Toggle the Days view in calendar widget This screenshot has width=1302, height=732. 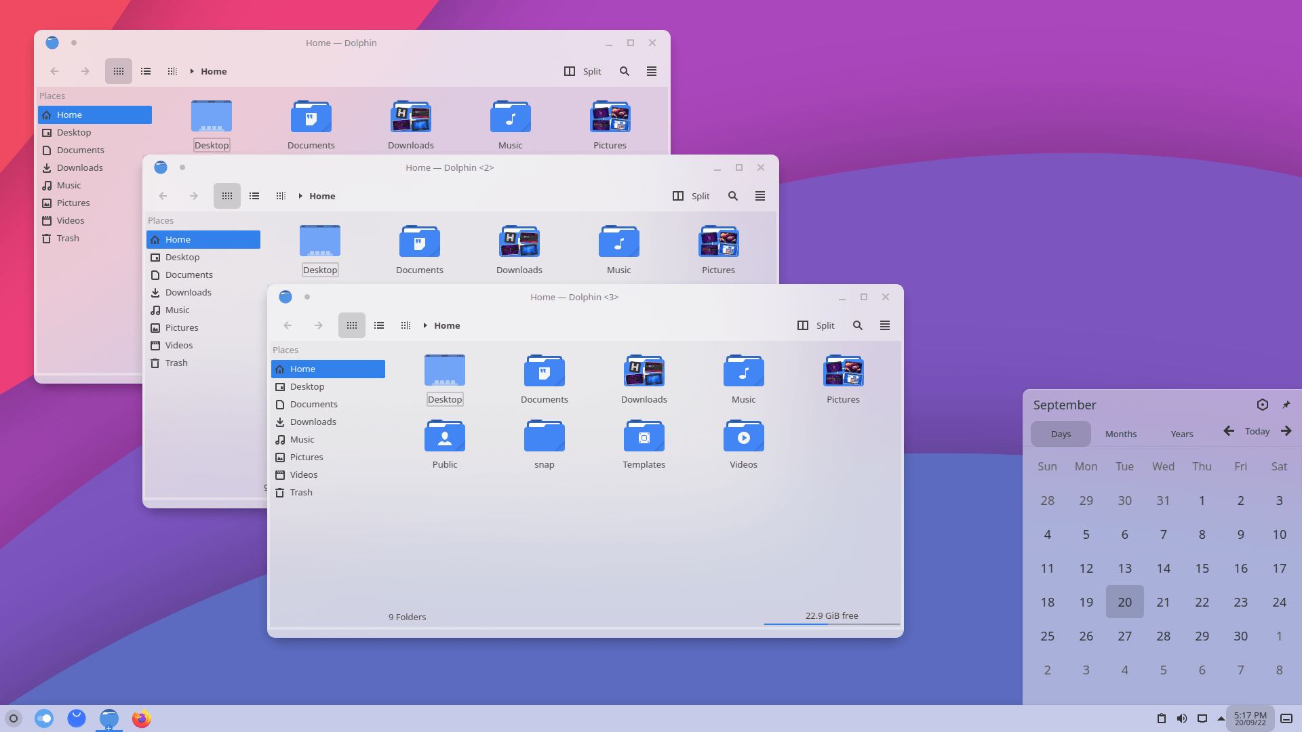point(1061,434)
